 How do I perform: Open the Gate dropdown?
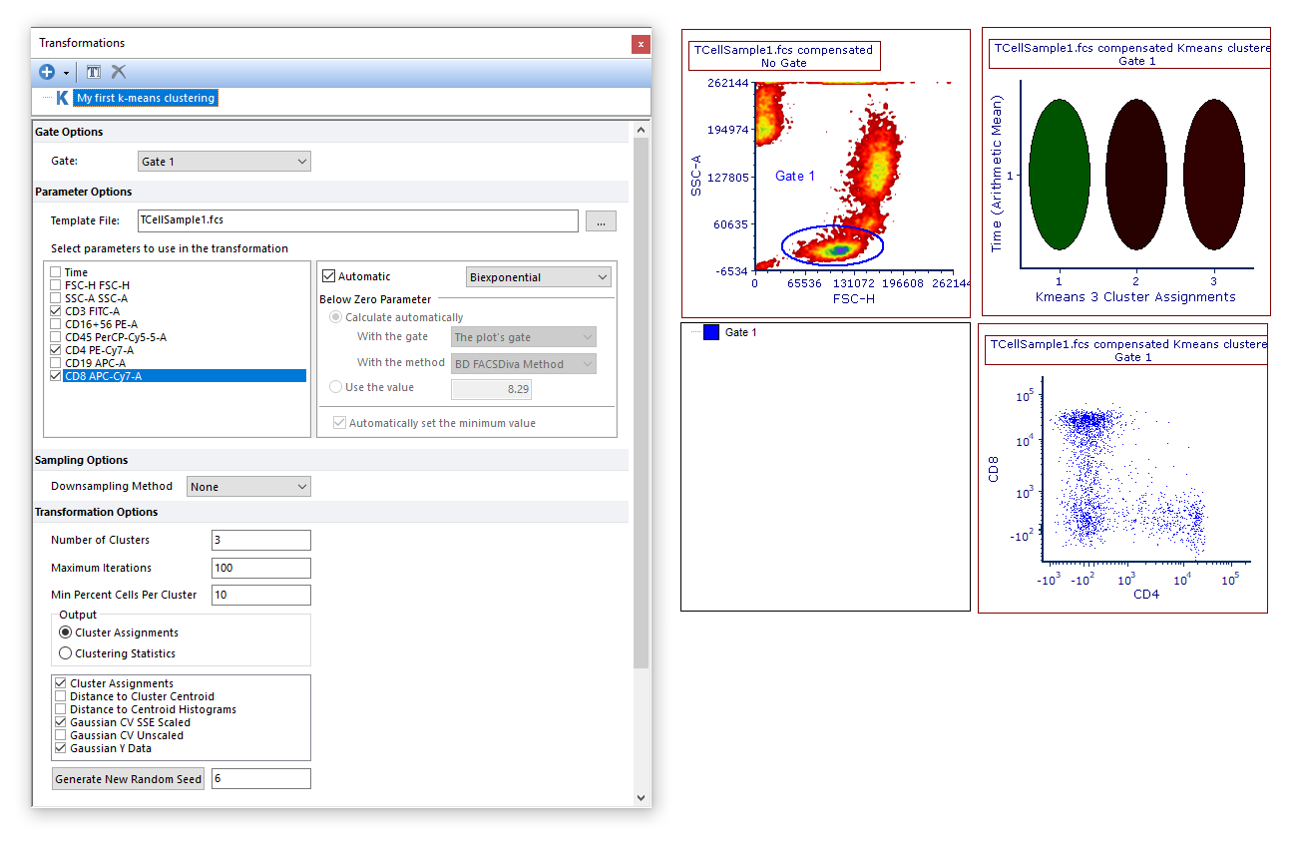pos(223,162)
